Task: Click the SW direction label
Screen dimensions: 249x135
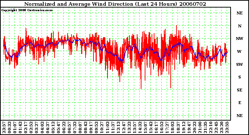Action: [x=240, y=64]
